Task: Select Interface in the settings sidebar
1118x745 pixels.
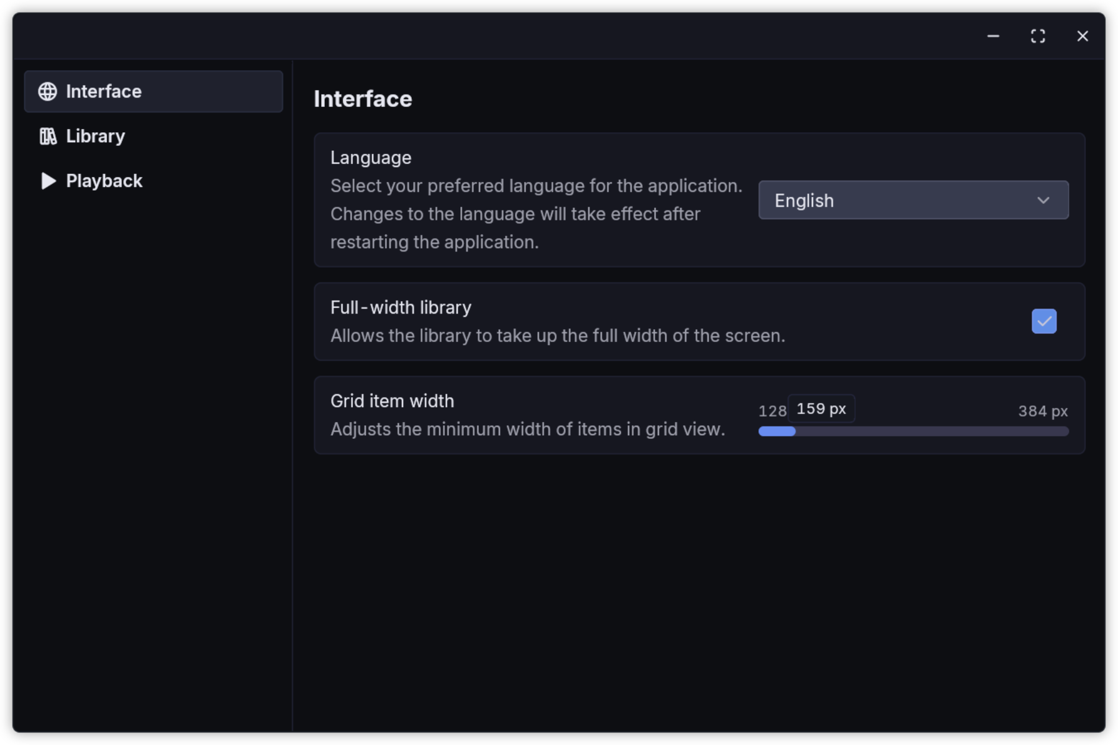Action: click(103, 91)
